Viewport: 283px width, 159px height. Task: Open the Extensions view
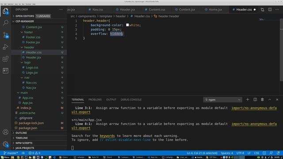click(6, 59)
